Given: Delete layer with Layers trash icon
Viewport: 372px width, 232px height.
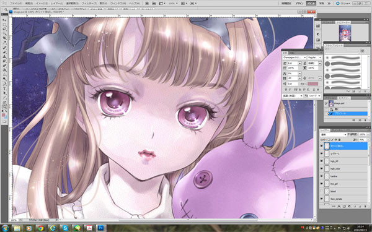Looking at the screenshot, I should tap(365, 207).
